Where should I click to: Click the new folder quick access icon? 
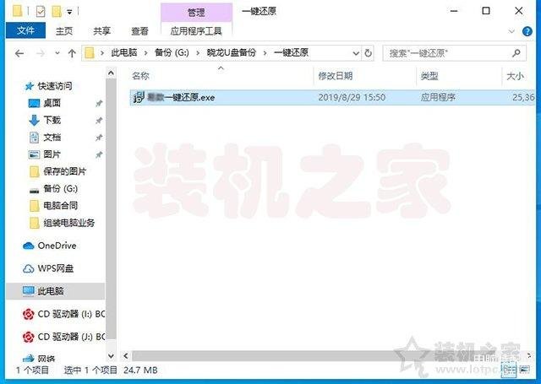pos(57,12)
